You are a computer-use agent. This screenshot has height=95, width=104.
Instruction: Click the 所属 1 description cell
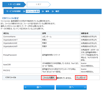pyautogui.click(x=61, y=40)
